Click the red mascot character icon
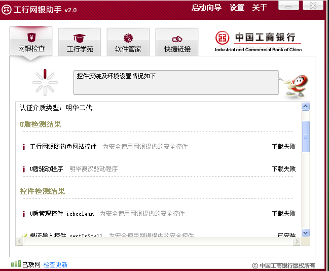The height and width of the screenshot is (271, 329). tap(297, 86)
